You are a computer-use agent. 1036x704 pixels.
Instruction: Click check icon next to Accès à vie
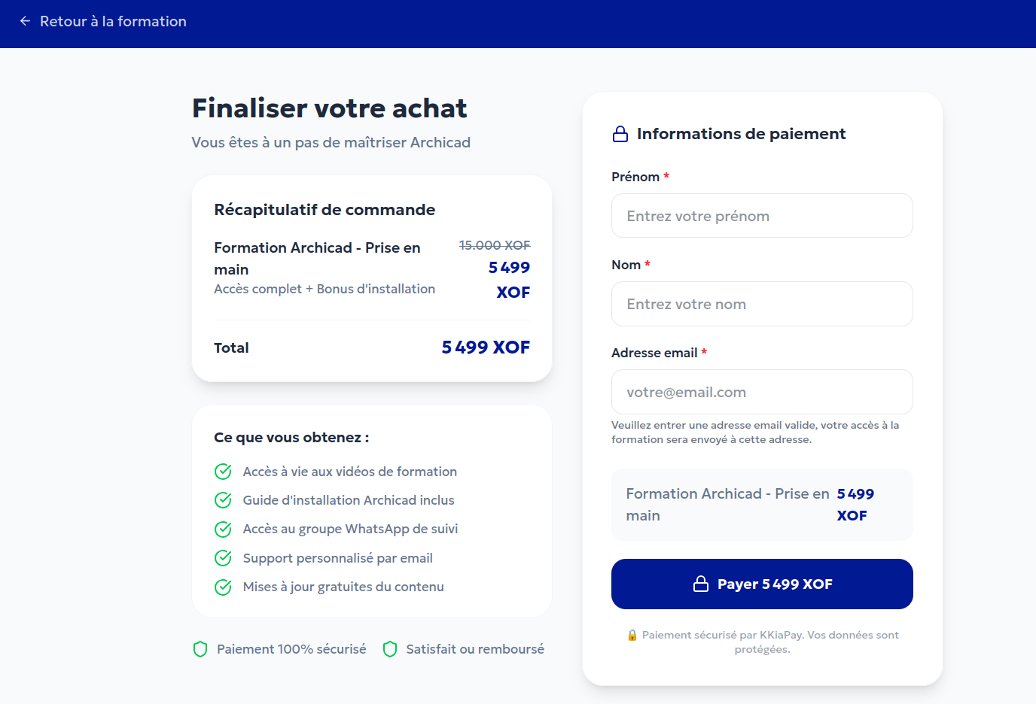point(223,472)
